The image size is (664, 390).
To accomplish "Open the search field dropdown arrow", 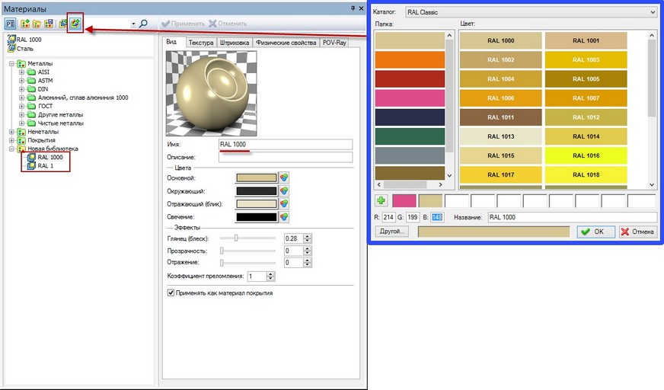I will coord(133,24).
